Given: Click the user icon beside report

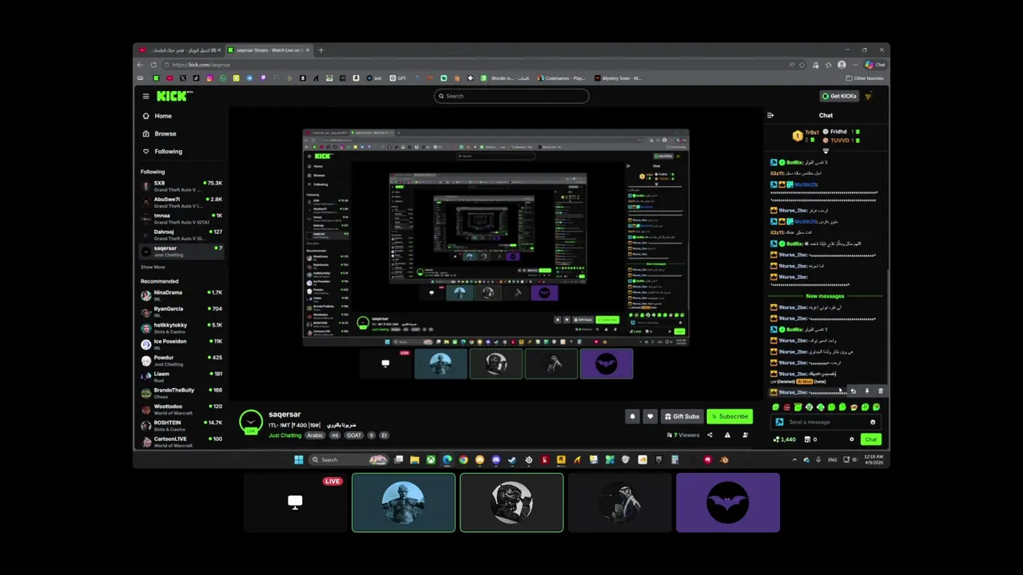Looking at the screenshot, I should (745, 435).
